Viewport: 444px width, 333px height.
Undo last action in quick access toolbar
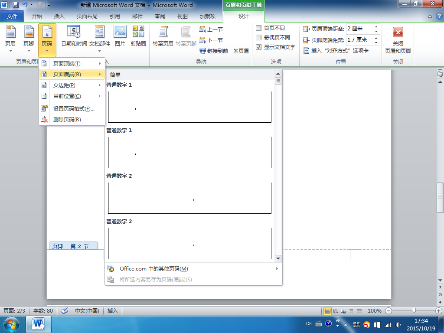(25, 5)
